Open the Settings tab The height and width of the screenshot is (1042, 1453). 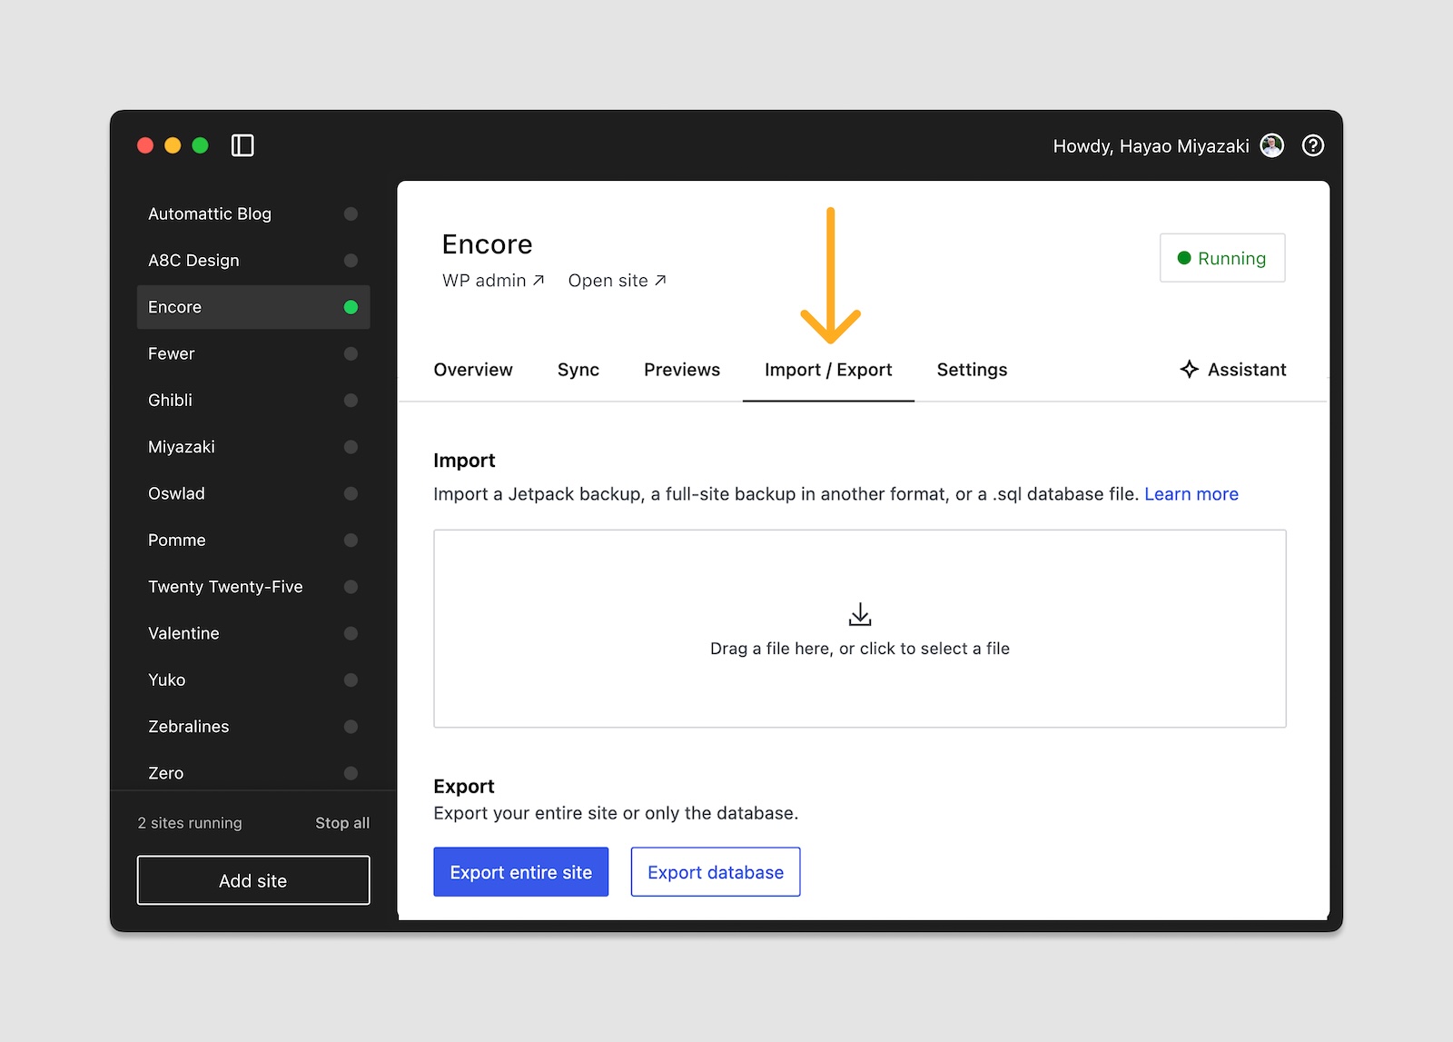(972, 370)
